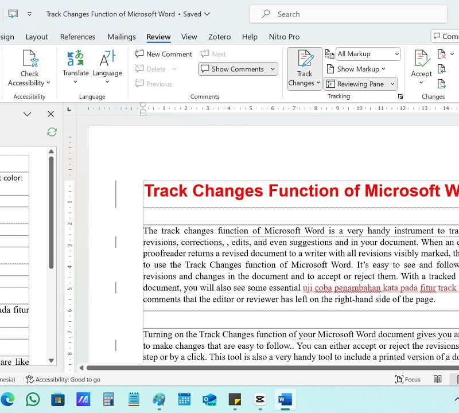Add a New Comment
Viewport: 459px width, 413px height.
(164, 54)
